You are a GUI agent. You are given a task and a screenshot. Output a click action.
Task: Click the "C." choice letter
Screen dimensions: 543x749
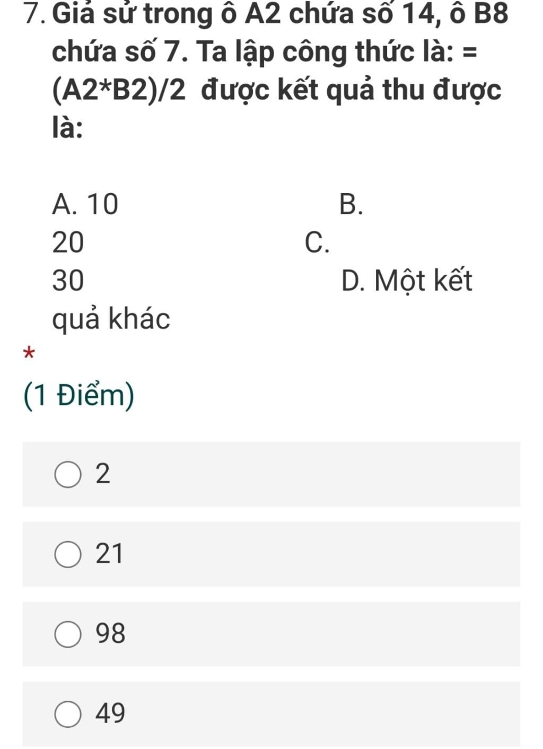tap(318, 243)
